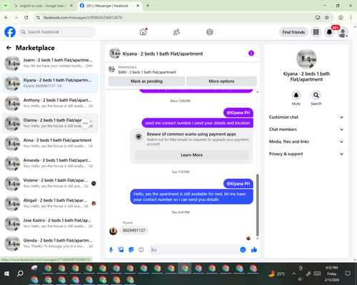357x285 pixels.
Task: Switch to the english to urdu Google tab
Action: [43, 6]
